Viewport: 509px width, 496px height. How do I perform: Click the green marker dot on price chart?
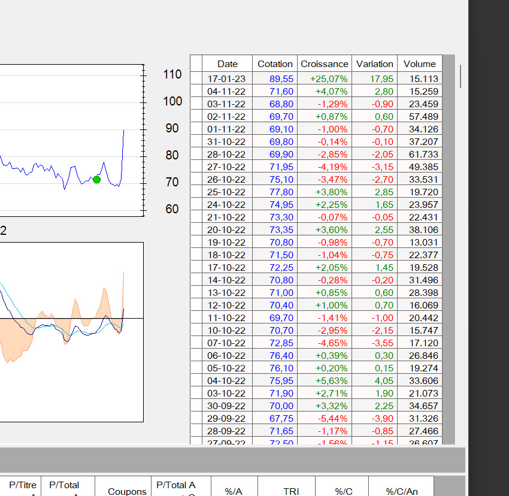coord(97,180)
